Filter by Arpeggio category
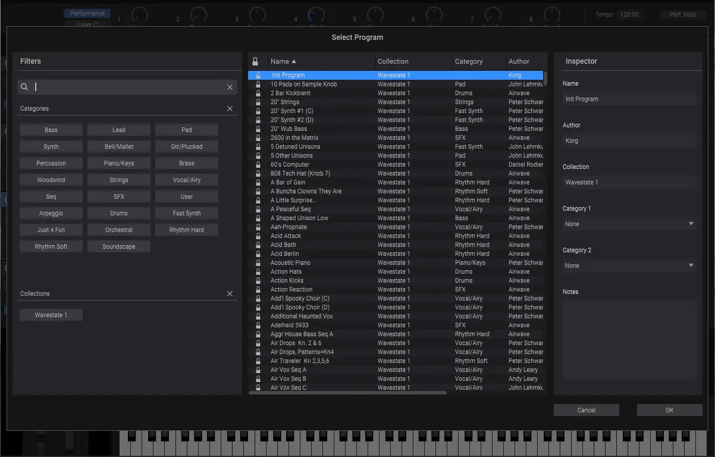Viewport: 715px width, 457px height. tap(51, 213)
